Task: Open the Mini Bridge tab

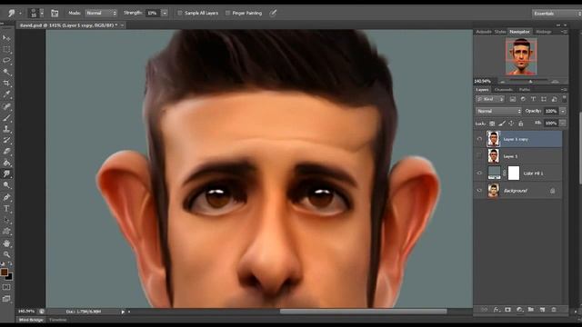Action: 31,320
